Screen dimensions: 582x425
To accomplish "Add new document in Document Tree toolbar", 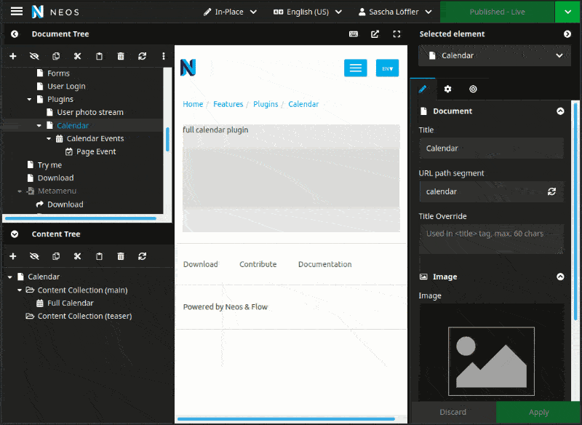I will (13, 56).
